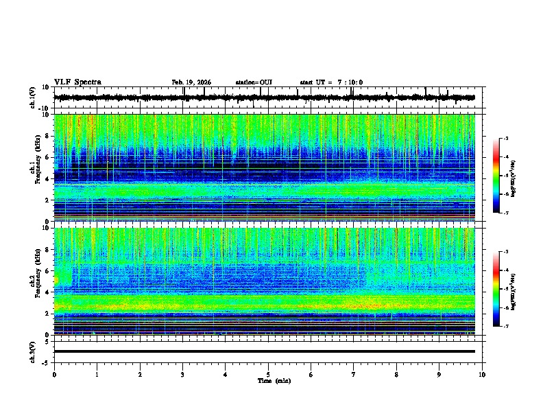Click the "ch.3(V)" axis label
This screenshot has height=420, width=543.
(x=33, y=353)
